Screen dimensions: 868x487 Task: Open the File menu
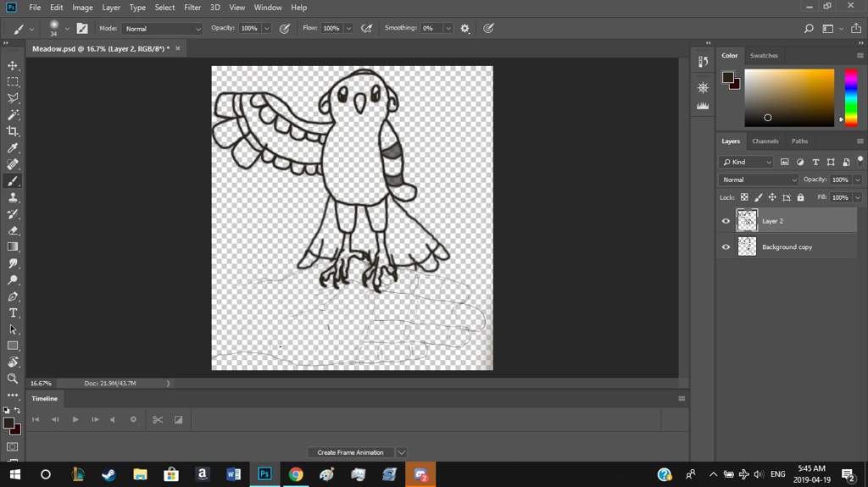coord(35,7)
